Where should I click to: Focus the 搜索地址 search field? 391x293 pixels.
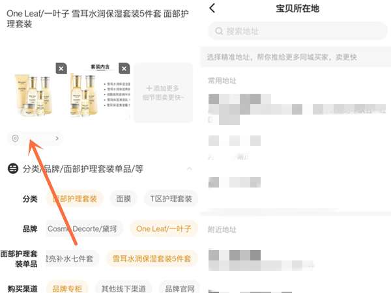tap(298, 31)
